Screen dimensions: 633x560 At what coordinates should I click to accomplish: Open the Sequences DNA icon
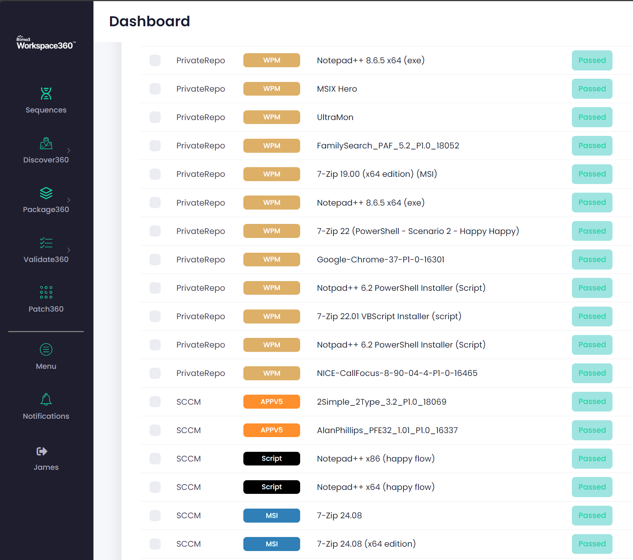[46, 93]
